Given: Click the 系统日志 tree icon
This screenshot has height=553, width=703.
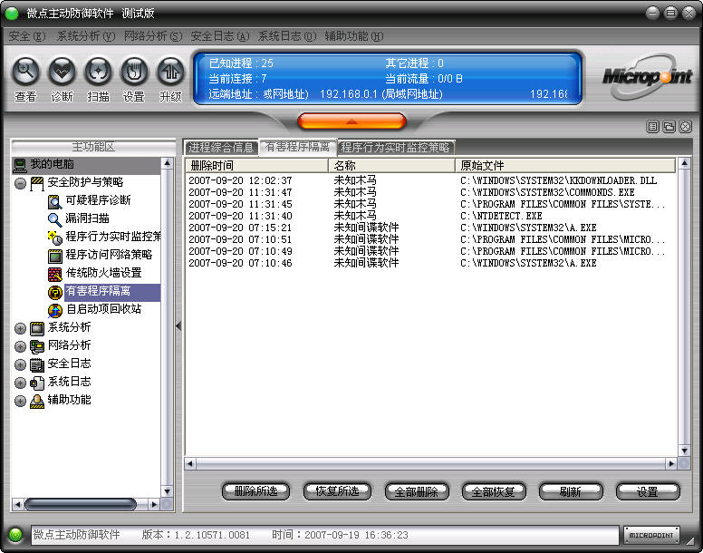Looking at the screenshot, I should (x=37, y=383).
